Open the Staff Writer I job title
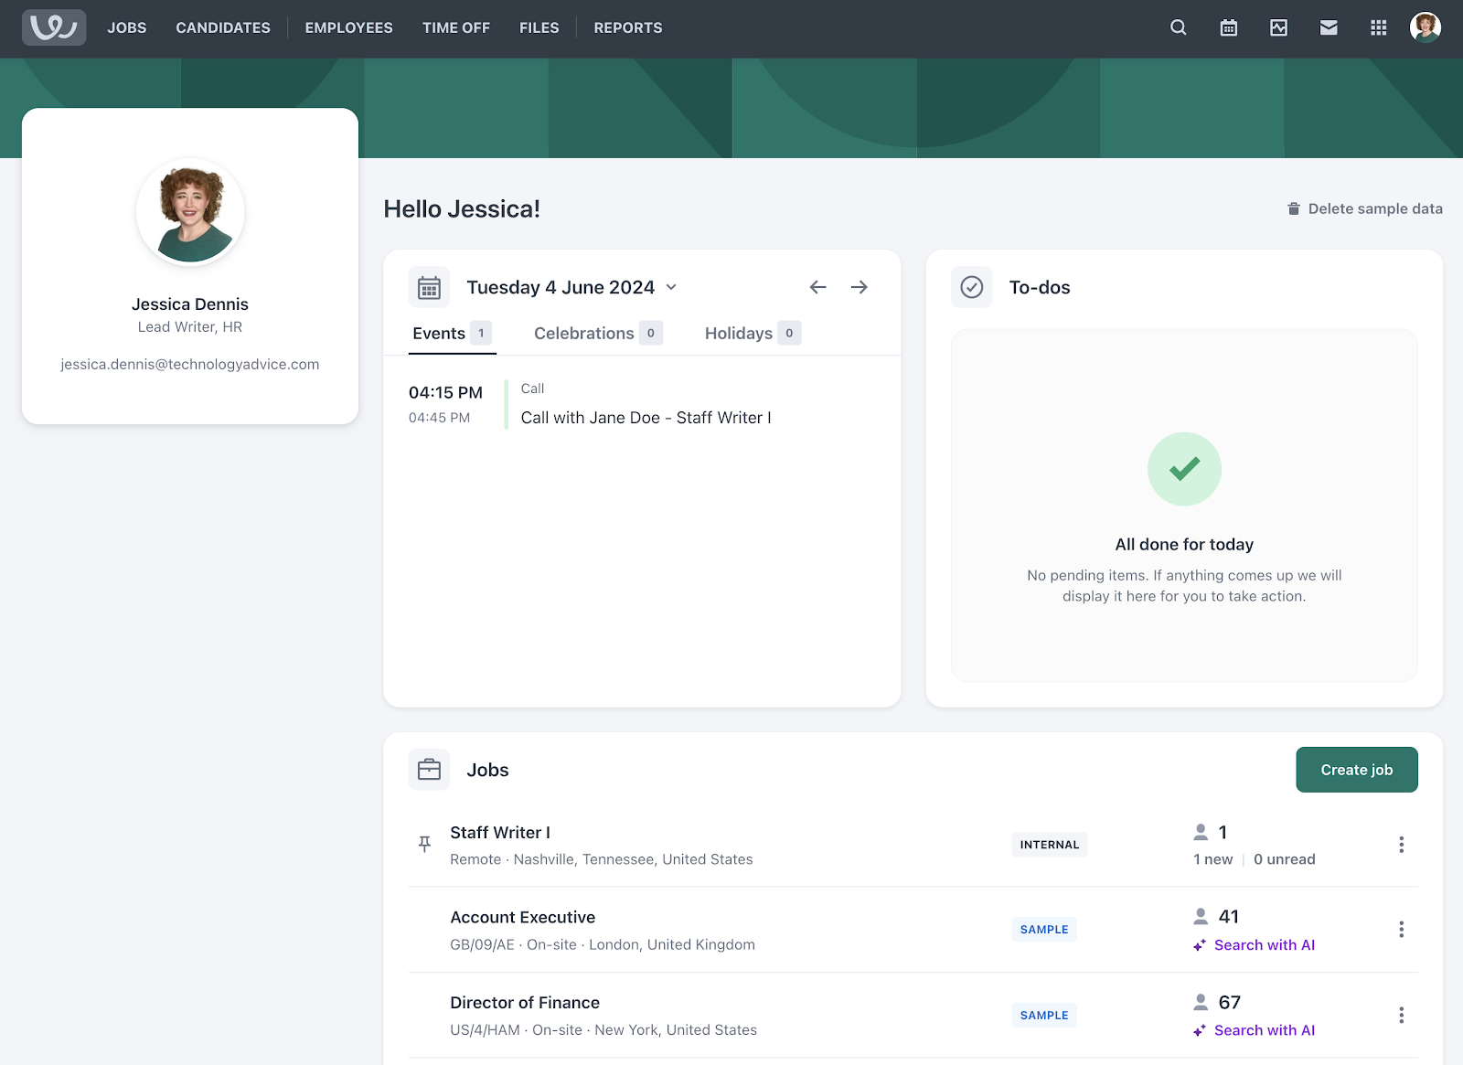1463x1065 pixels. [500, 833]
